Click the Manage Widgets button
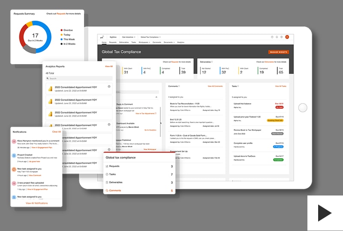The height and width of the screenshot is (231, 343). pos(279,52)
